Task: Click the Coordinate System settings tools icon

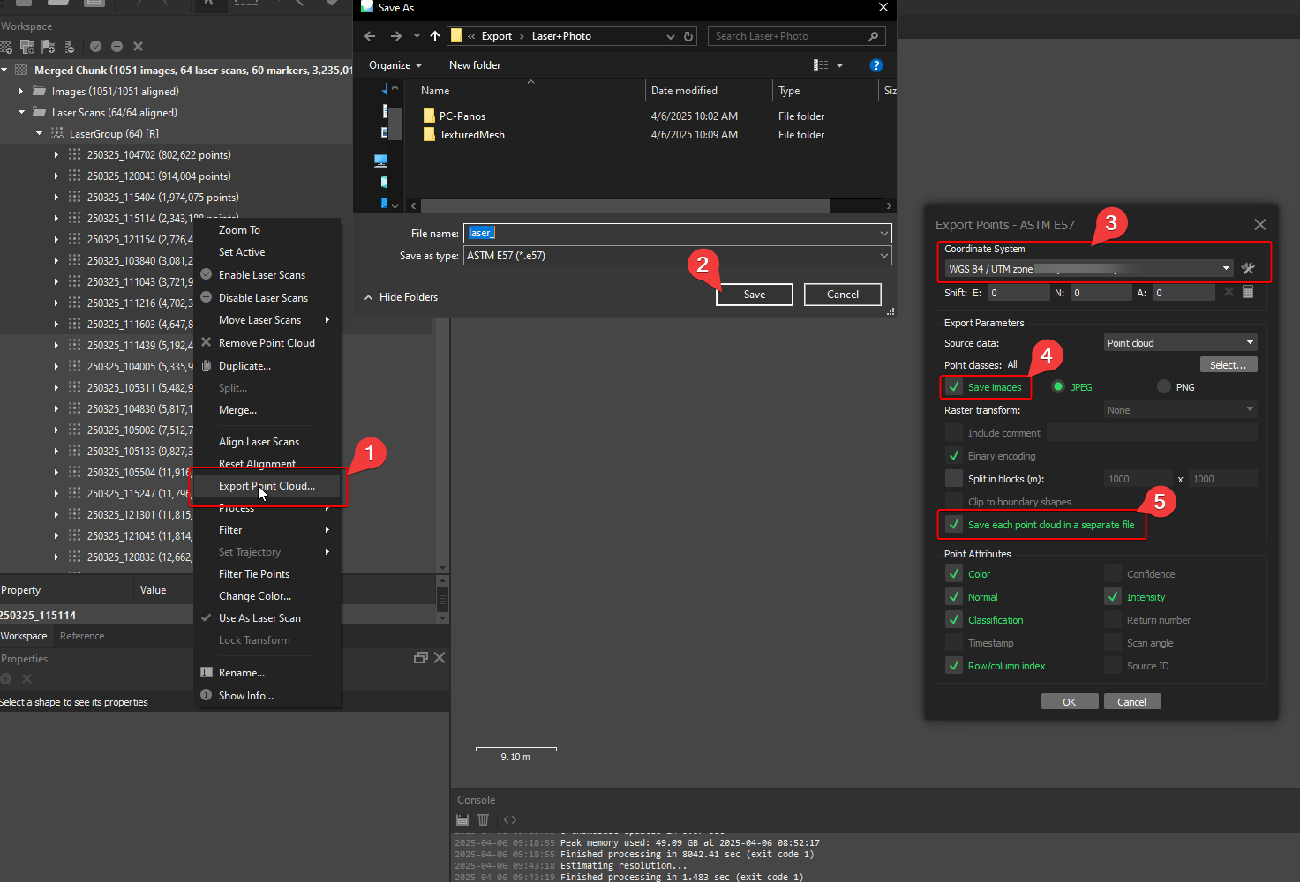Action: tap(1248, 268)
